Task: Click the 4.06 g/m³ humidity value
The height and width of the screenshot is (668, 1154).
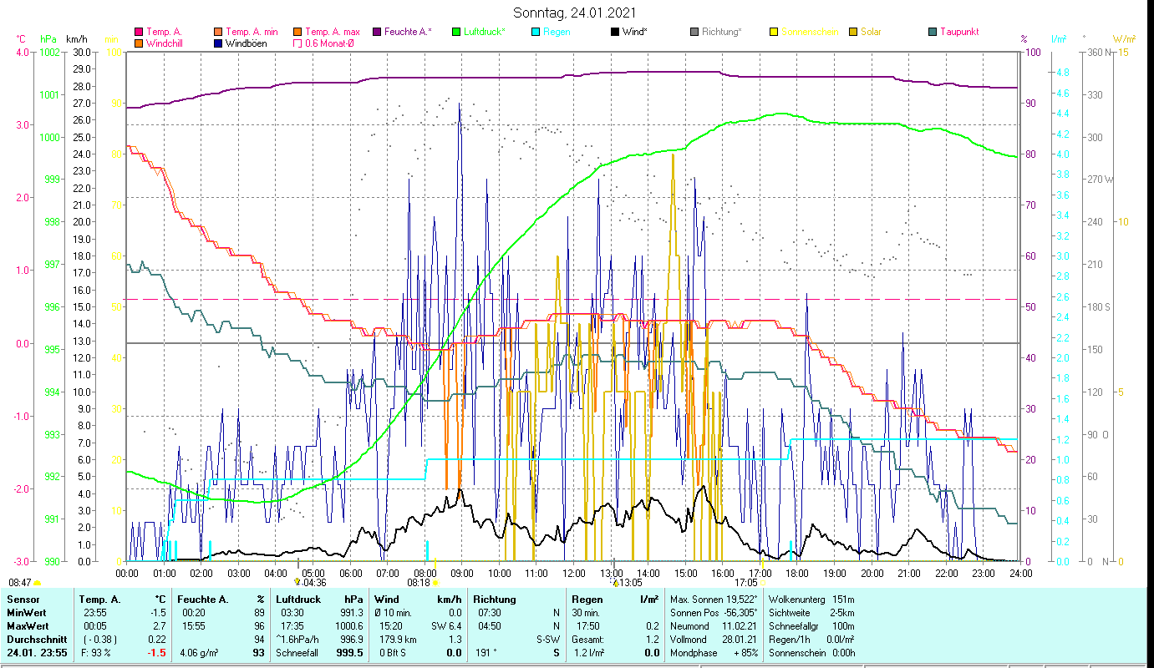Action: pyautogui.click(x=200, y=653)
